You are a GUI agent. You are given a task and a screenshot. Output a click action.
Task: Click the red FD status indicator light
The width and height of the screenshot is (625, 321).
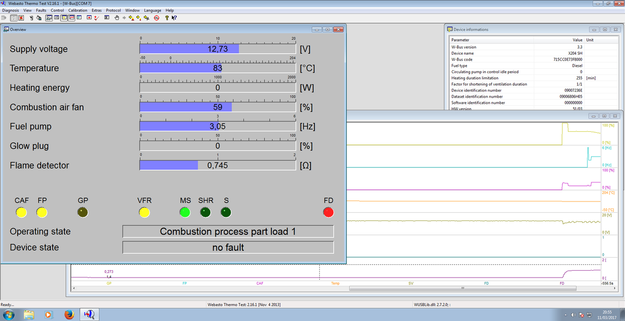(x=328, y=212)
